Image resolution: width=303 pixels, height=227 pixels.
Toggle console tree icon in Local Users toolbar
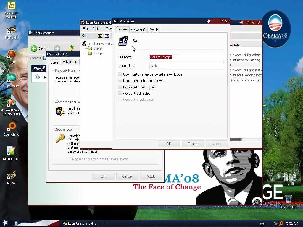click(107, 36)
